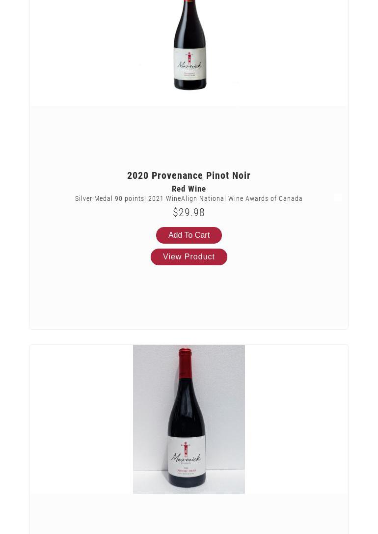Click the Add To Cart button
Screen dimensions: 378x534
click(x=189, y=235)
